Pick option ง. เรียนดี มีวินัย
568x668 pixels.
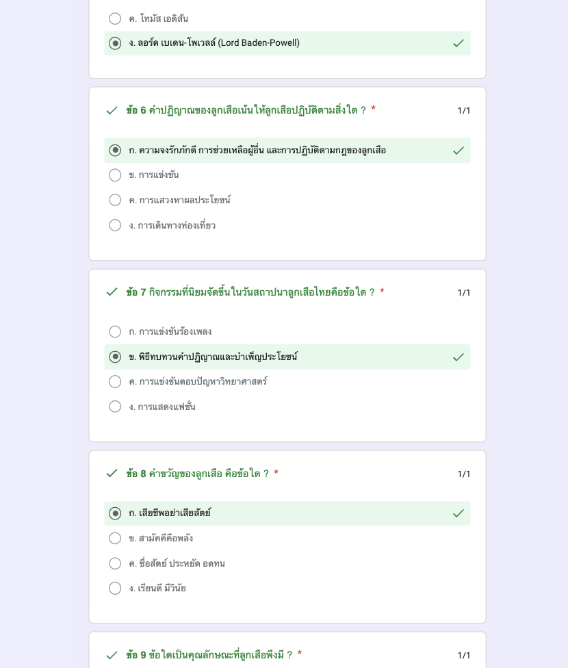pos(115,589)
